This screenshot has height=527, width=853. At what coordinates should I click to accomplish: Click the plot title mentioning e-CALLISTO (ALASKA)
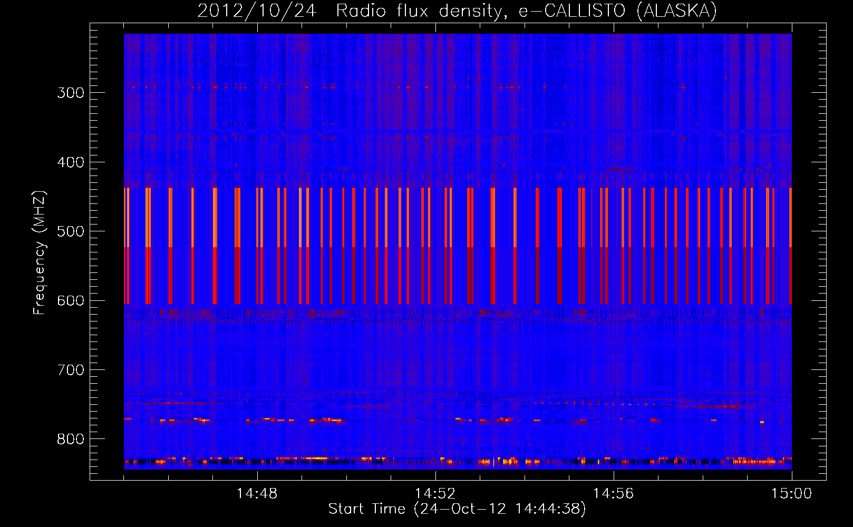[457, 11]
